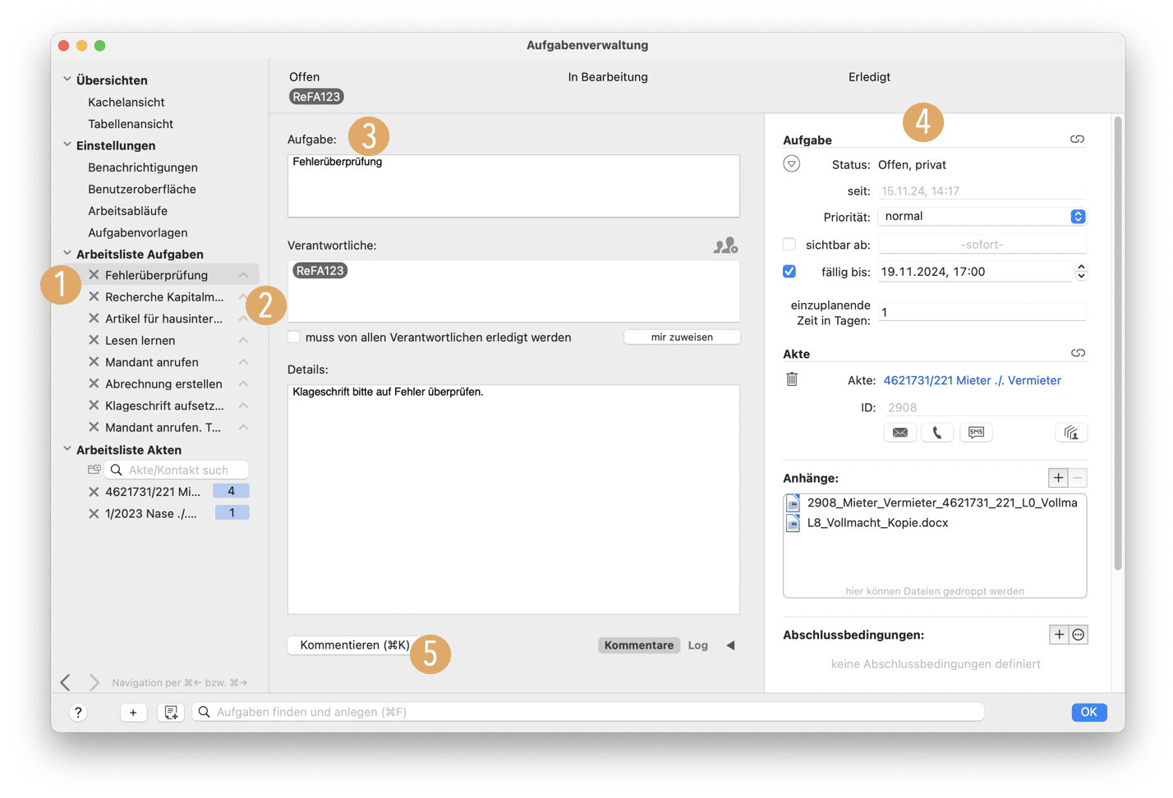
Task: Open Arbeitsabläufe settings
Action: (x=127, y=211)
